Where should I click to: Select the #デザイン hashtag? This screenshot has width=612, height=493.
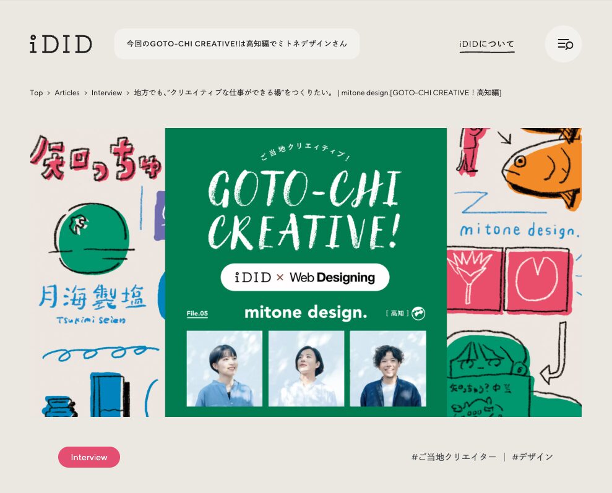(x=532, y=457)
